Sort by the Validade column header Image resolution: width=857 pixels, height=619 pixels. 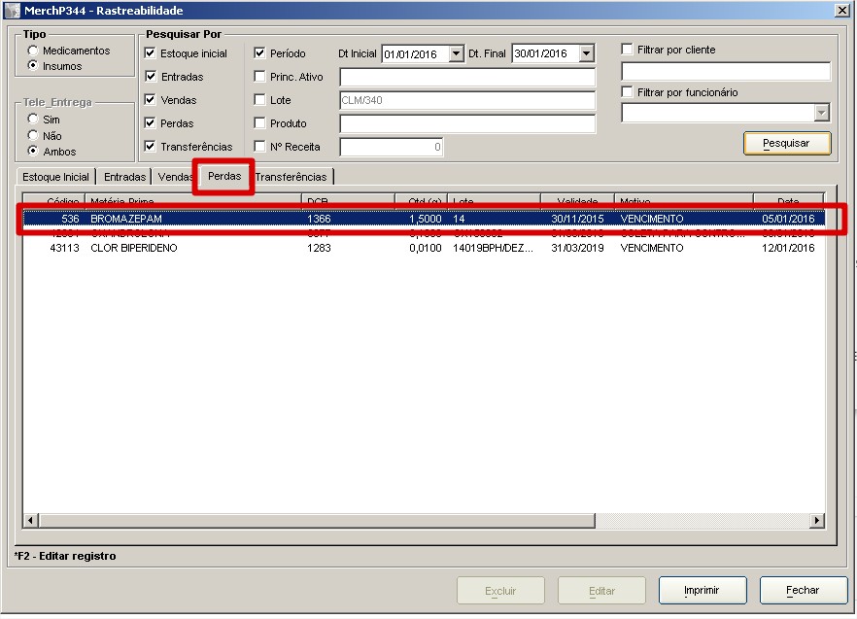point(577,201)
